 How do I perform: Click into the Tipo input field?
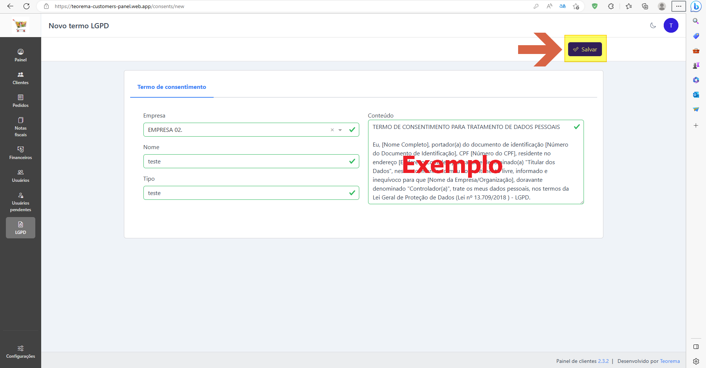[251, 193]
